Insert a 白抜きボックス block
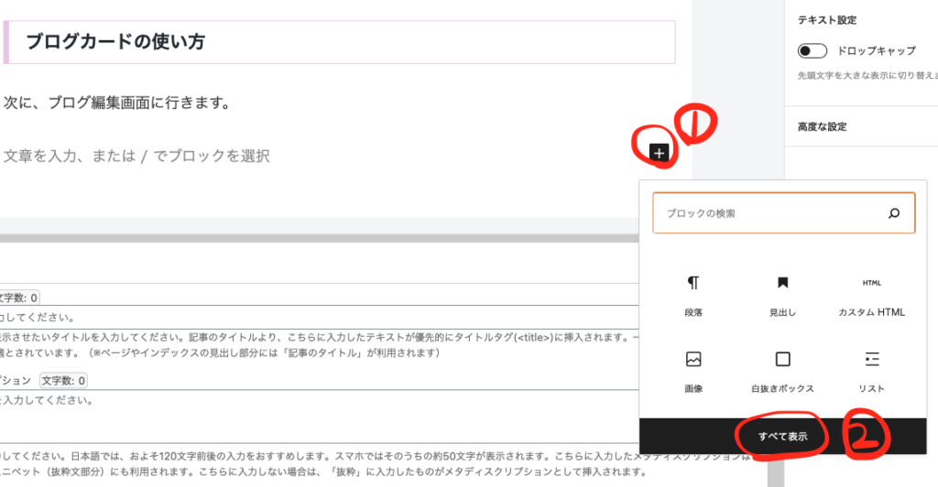 782,371
